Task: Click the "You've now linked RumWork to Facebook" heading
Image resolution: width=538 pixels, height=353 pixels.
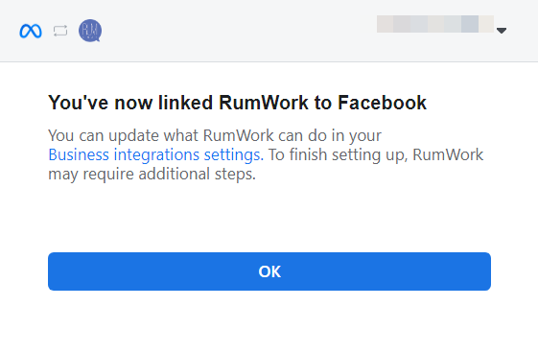Action: tap(237, 103)
